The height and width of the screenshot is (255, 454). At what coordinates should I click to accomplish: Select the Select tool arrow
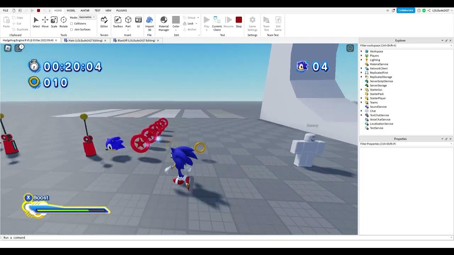pos(36,22)
